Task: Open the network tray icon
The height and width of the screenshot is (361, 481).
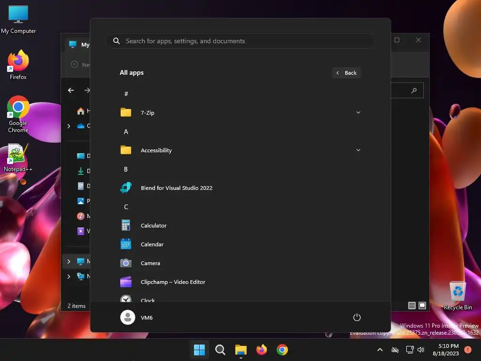Action: pyautogui.click(x=410, y=350)
